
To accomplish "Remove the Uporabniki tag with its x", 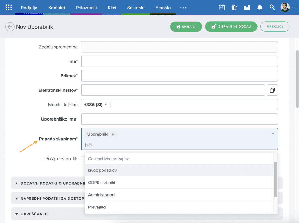I will point(113,134).
